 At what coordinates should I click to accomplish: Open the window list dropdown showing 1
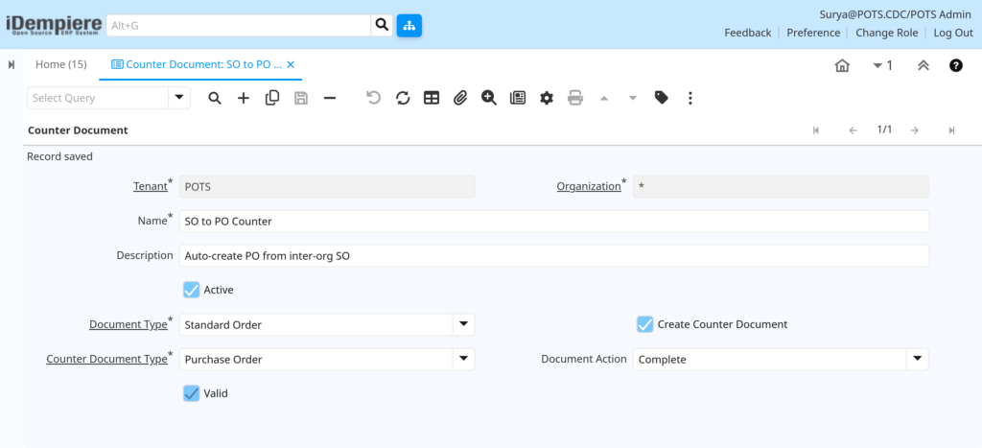tap(883, 65)
